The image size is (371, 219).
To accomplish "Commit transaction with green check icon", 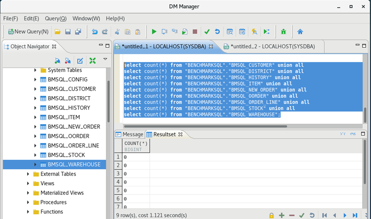I will [207, 31].
